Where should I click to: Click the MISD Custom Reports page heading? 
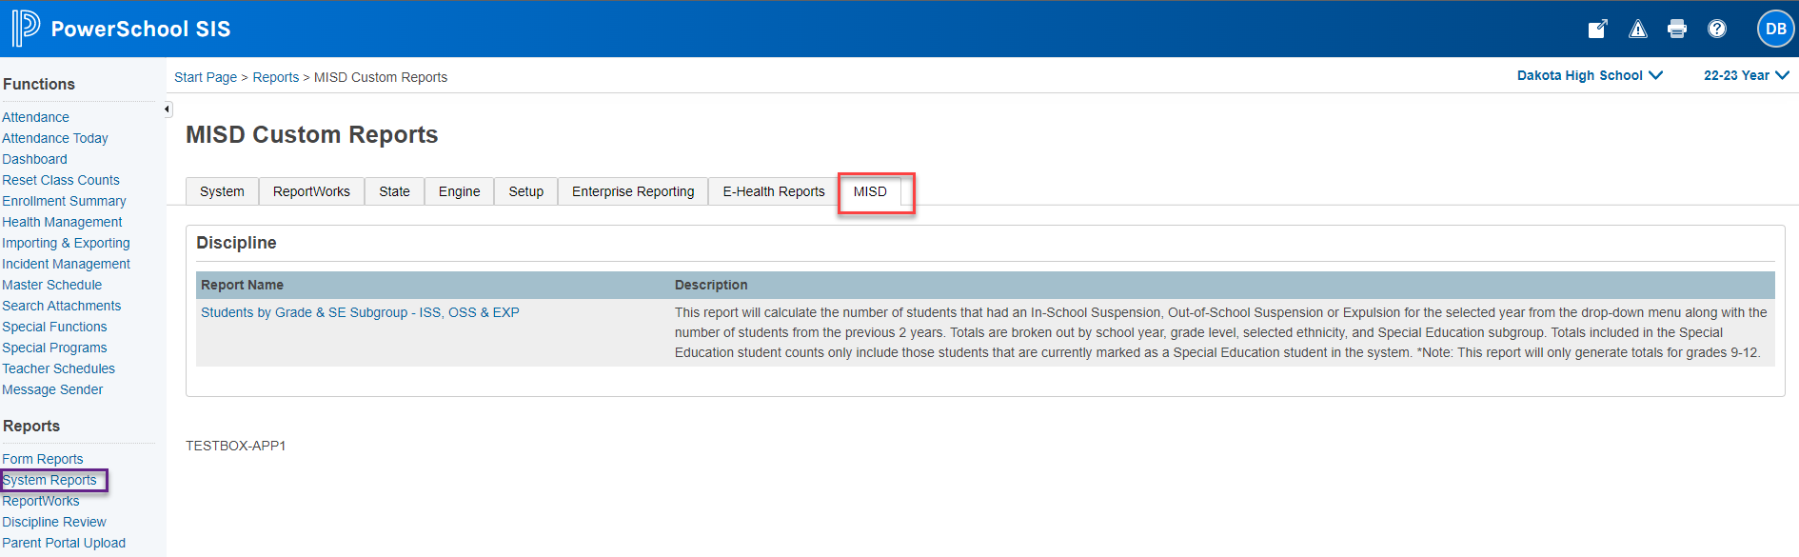[x=311, y=134]
